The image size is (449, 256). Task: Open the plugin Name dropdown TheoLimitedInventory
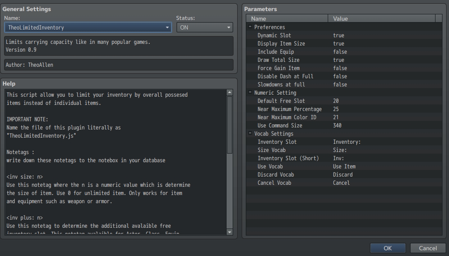88,27
